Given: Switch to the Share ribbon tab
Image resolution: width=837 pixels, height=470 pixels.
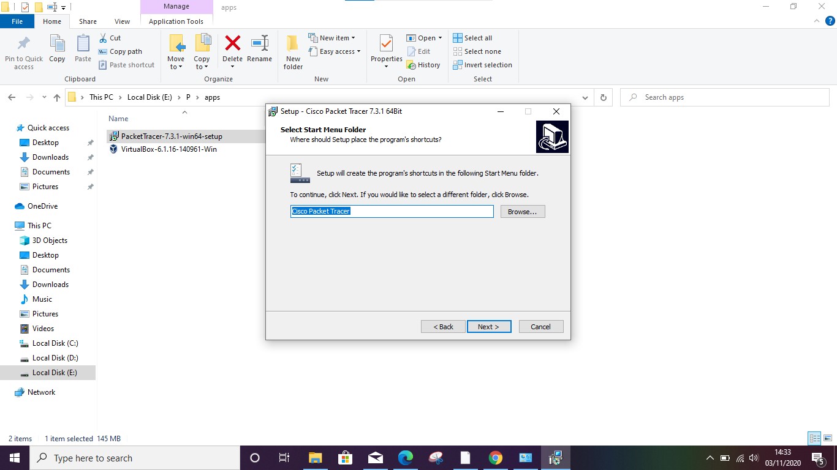Looking at the screenshot, I should (x=88, y=21).
